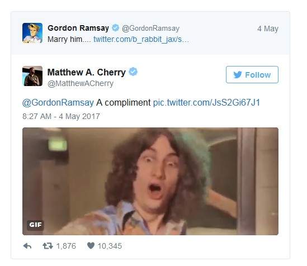Open the Gordon Ramsay display name
307x266 pixels.
pyautogui.click(x=78, y=28)
